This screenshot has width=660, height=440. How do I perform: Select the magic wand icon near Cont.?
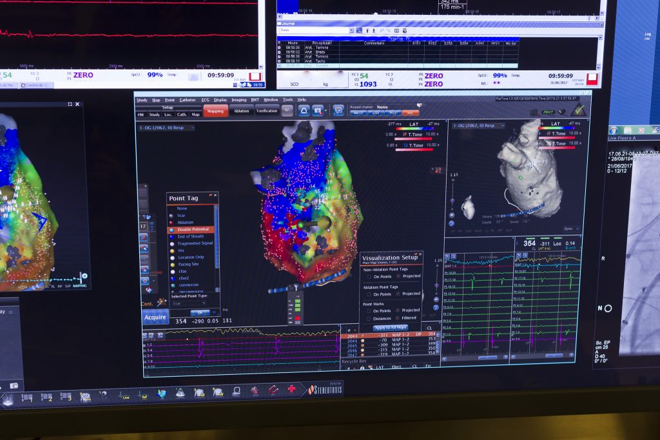(x=162, y=302)
